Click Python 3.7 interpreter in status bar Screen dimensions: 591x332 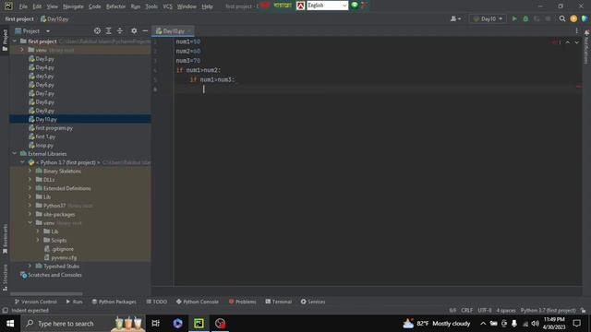click(x=548, y=311)
